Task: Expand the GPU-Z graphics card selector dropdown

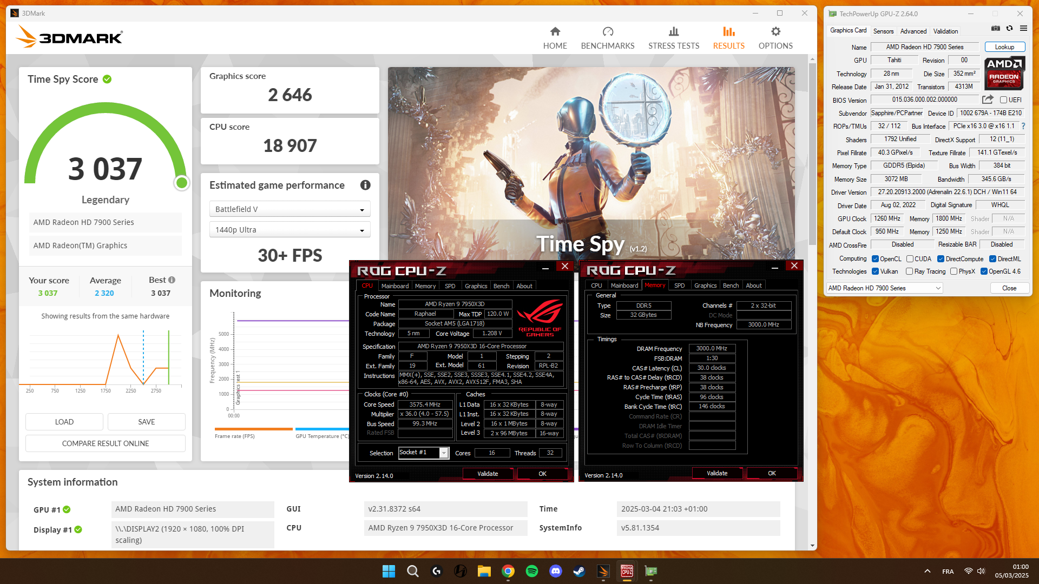Action: (x=884, y=288)
